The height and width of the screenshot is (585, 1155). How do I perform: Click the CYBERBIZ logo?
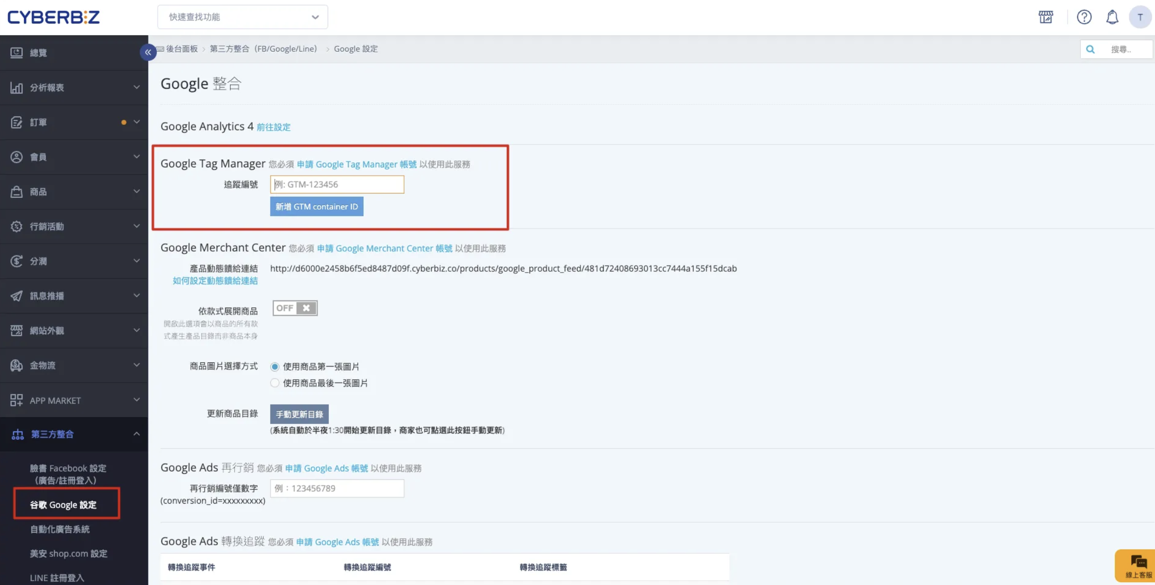pos(53,17)
